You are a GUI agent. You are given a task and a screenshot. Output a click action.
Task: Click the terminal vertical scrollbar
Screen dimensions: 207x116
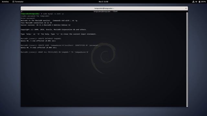(187, 60)
